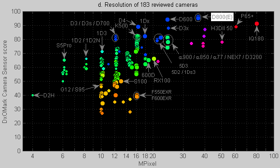Click the green S5Pro data point
The height and width of the screenshot is (168, 280).
pyautogui.click(x=64, y=60)
